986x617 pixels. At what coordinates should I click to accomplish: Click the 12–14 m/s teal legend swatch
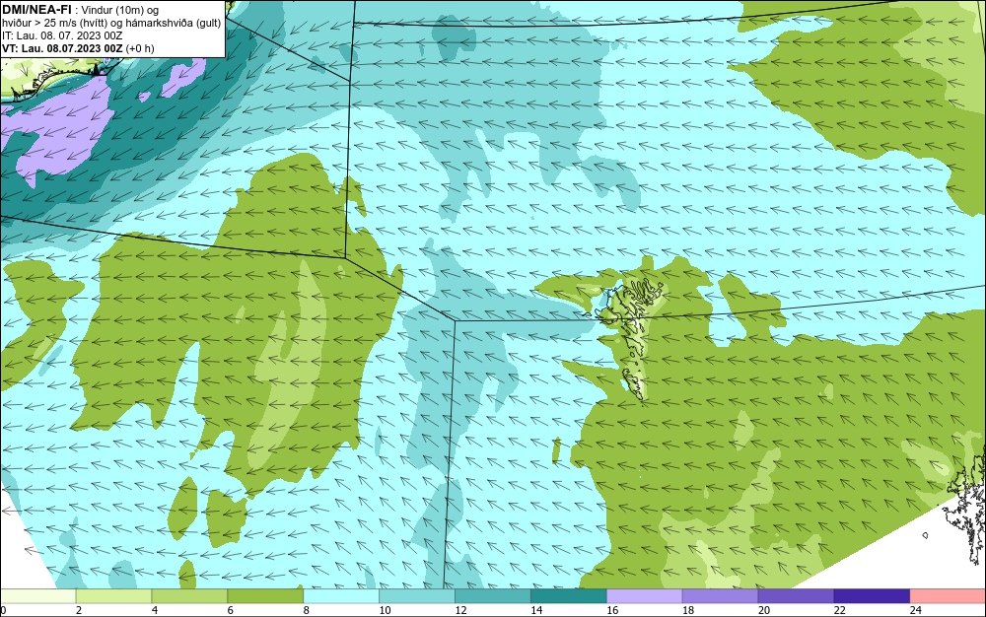point(492,596)
